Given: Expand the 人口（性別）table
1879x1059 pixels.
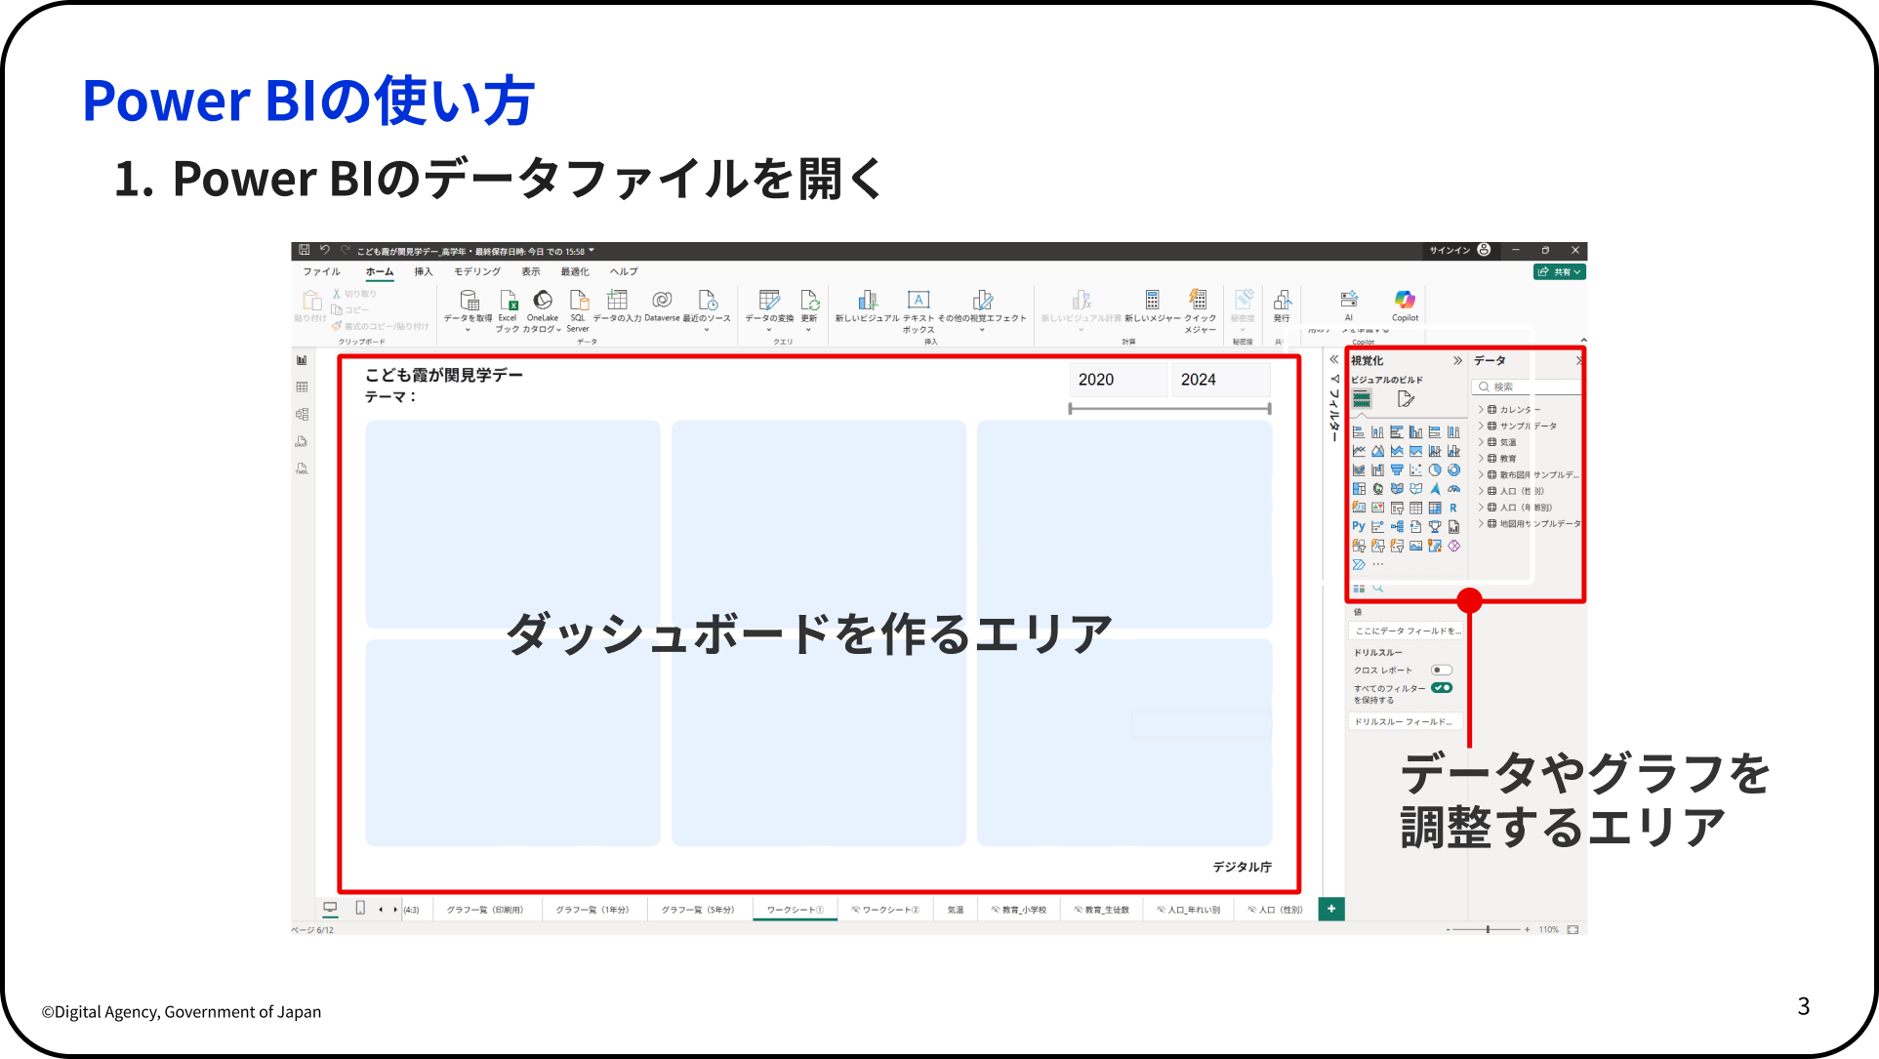Looking at the screenshot, I should tap(1481, 491).
